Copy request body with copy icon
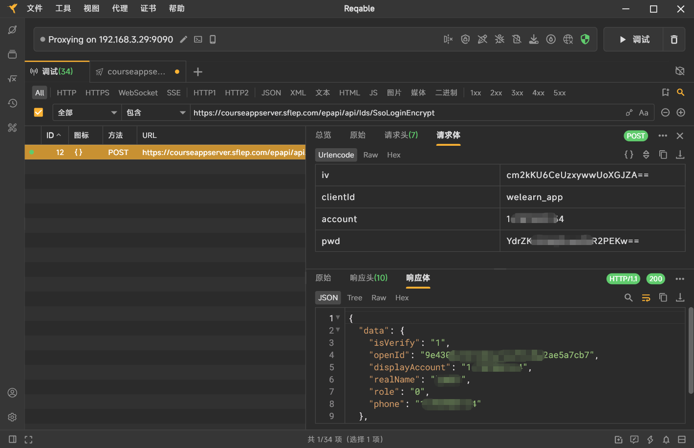The width and height of the screenshot is (694, 448). click(x=663, y=155)
